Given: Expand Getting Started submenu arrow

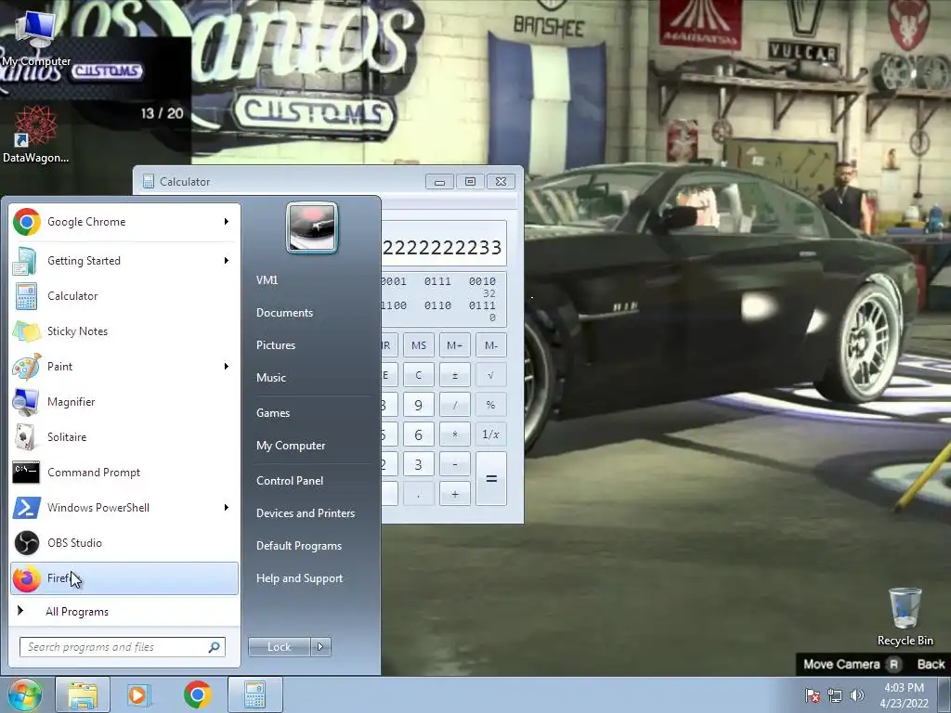Looking at the screenshot, I should (227, 261).
